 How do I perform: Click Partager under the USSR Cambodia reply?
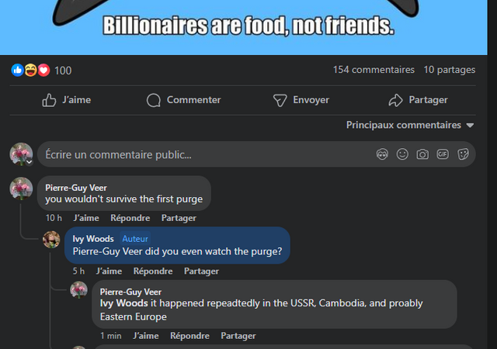point(238,336)
